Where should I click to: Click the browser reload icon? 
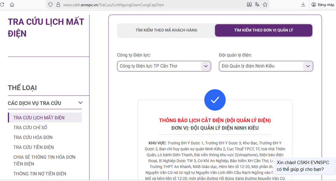pos(3,5)
